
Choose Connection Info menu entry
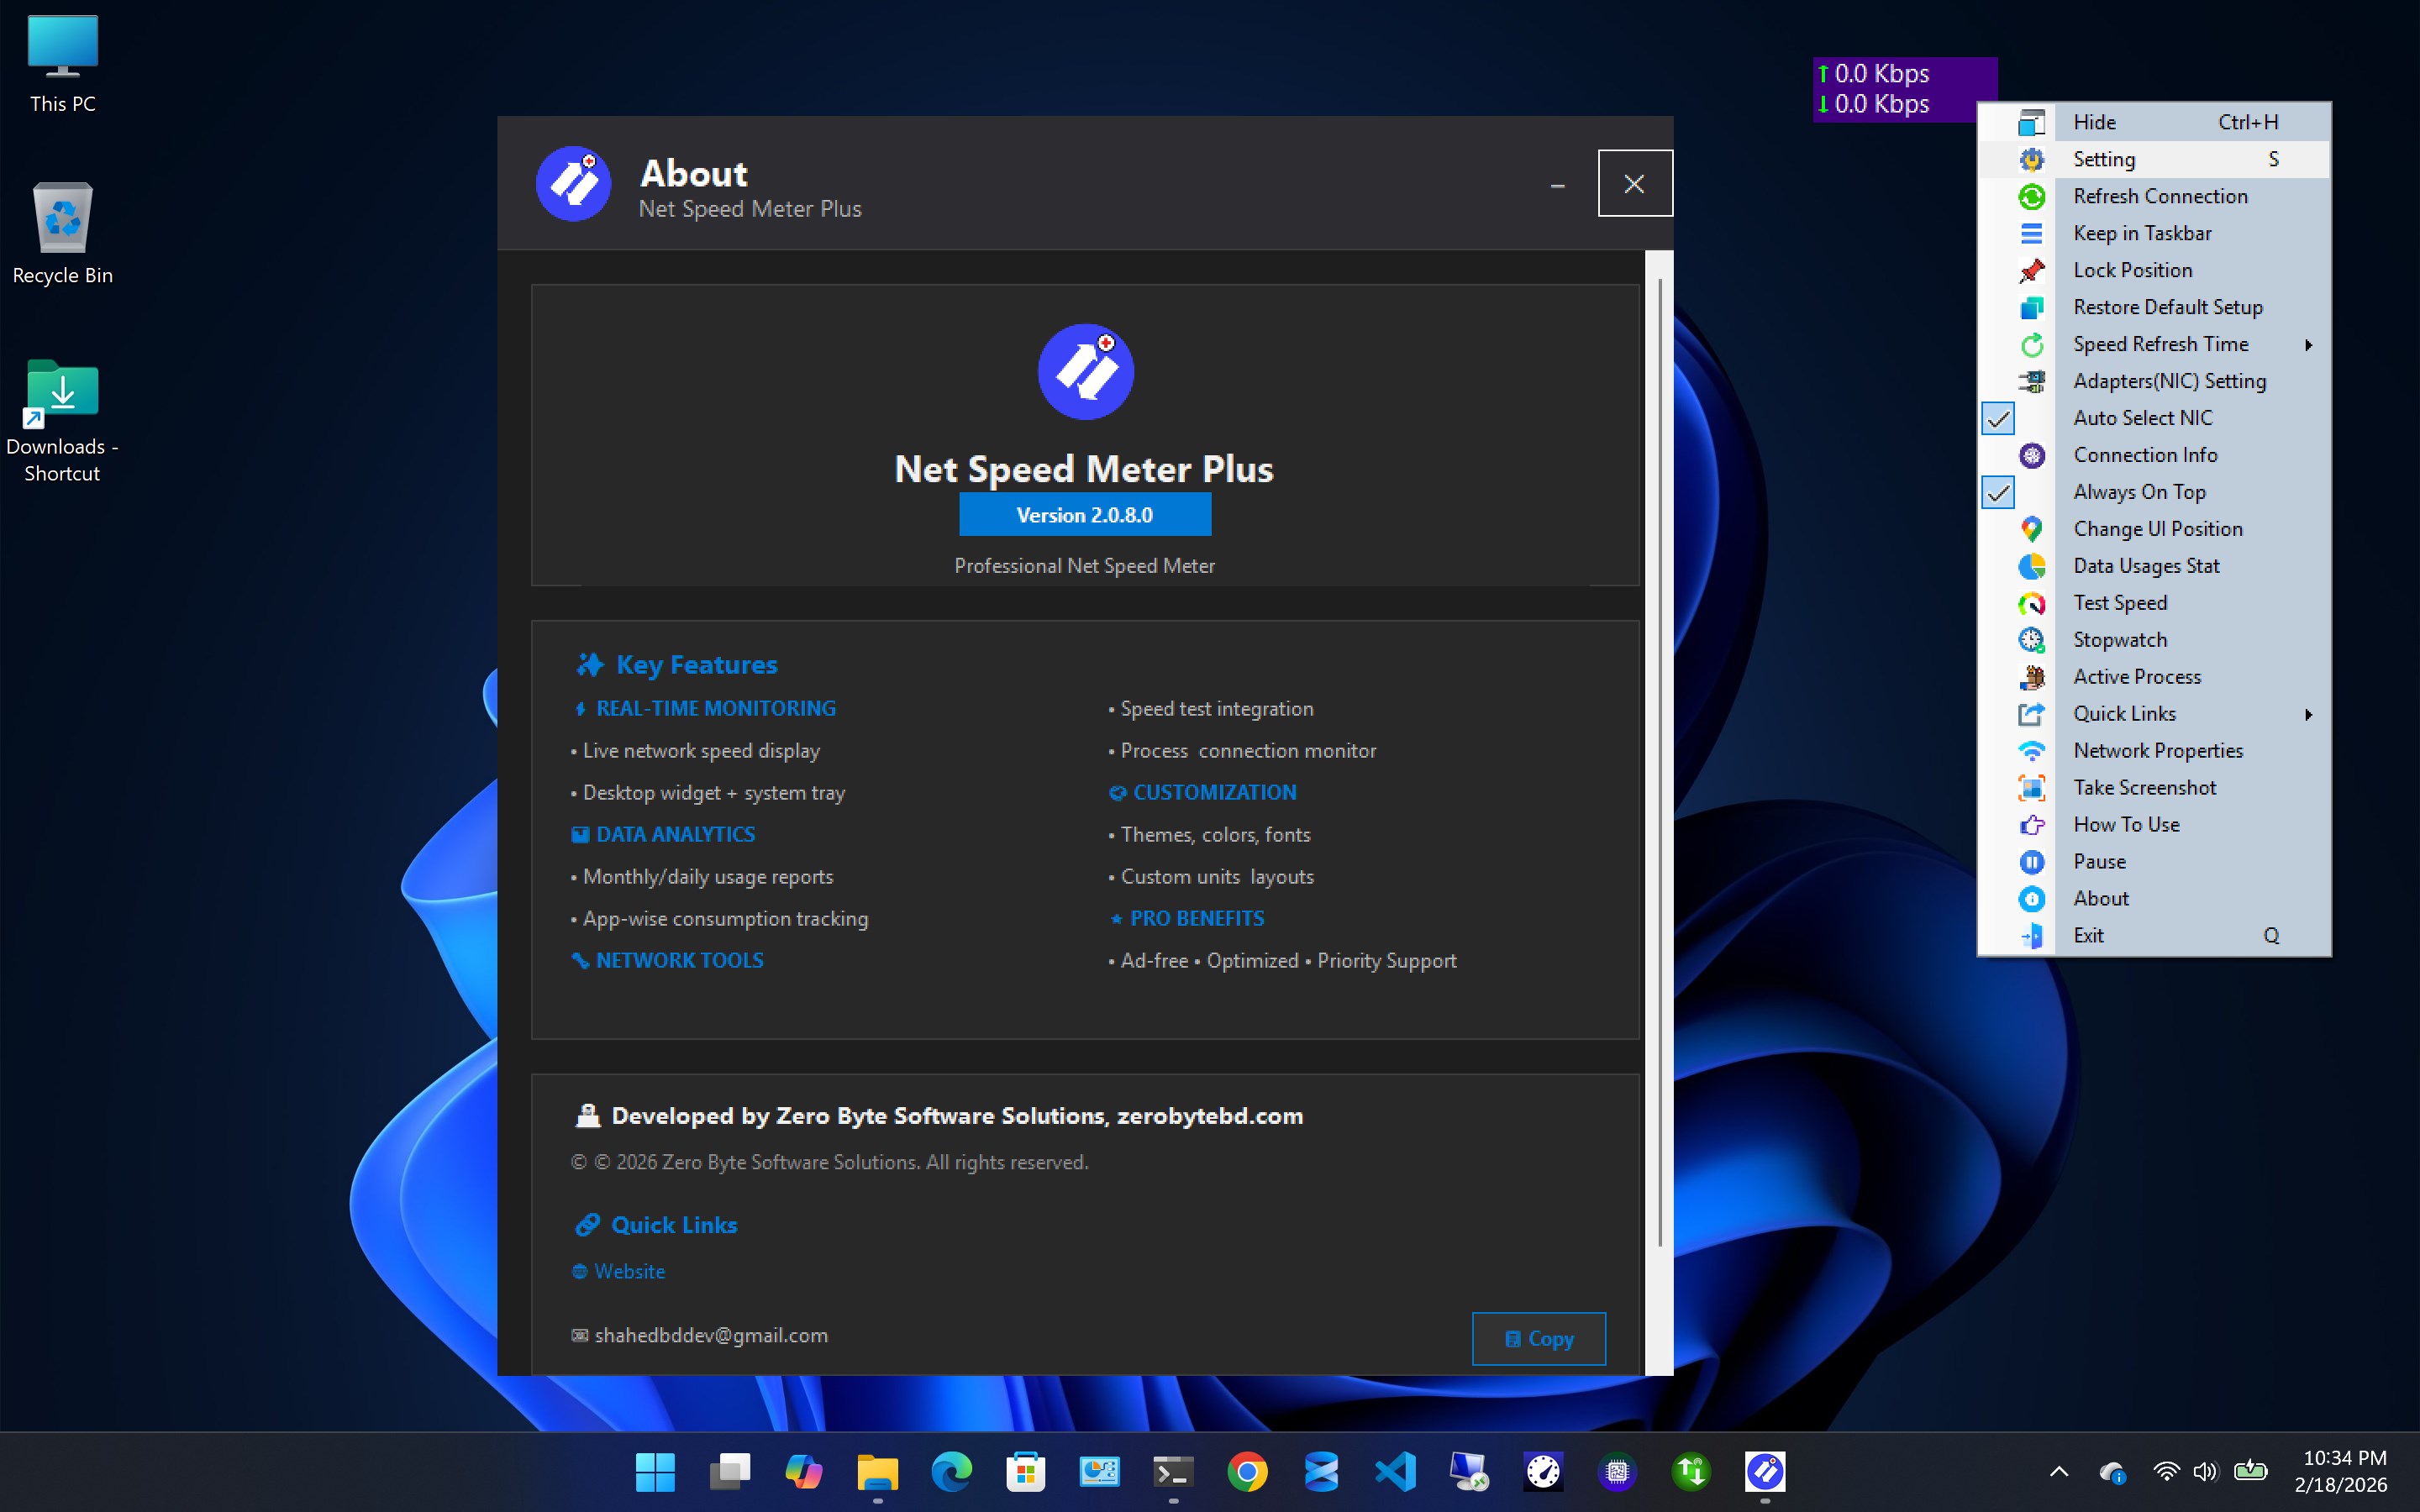[2154, 456]
